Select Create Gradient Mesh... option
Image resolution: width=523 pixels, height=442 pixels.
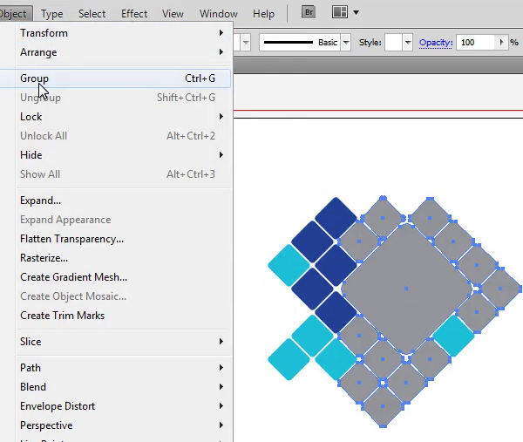[73, 277]
